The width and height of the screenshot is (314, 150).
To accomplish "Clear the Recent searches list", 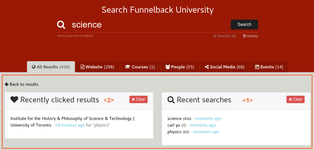I will (x=296, y=100).
